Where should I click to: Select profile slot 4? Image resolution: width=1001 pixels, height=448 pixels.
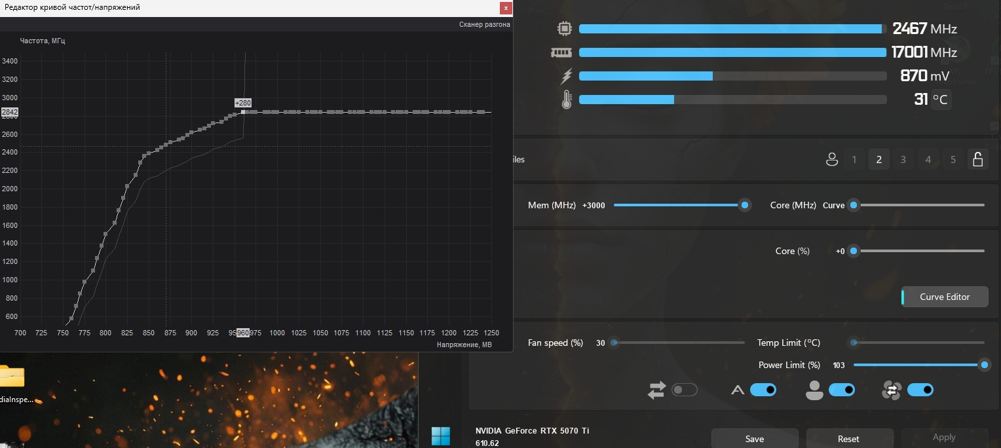click(x=928, y=159)
